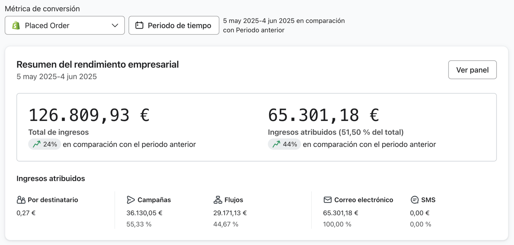Click the Shopify bag icon
Image resolution: width=514 pixels, height=245 pixels.
point(16,25)
